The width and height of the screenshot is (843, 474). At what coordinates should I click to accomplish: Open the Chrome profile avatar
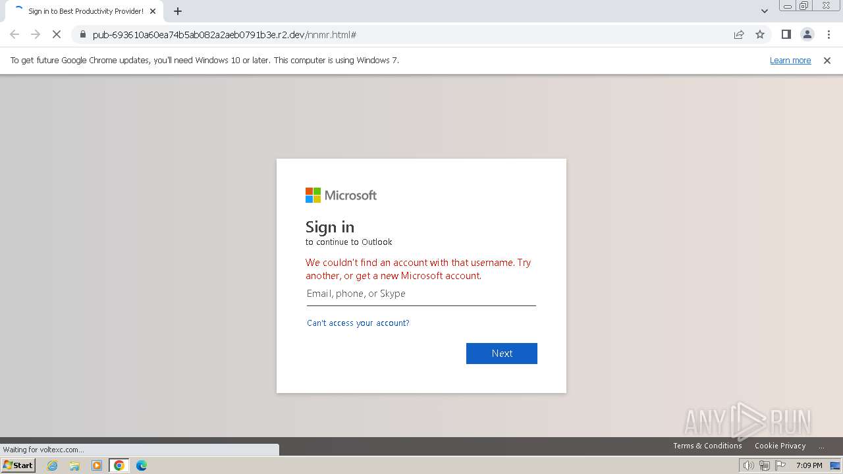(x=807, y=34)
